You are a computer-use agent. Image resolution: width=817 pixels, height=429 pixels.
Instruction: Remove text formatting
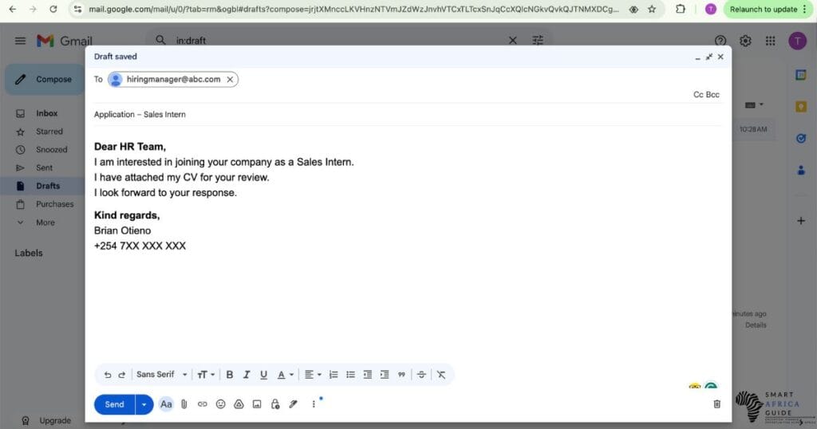pos(440,375)
